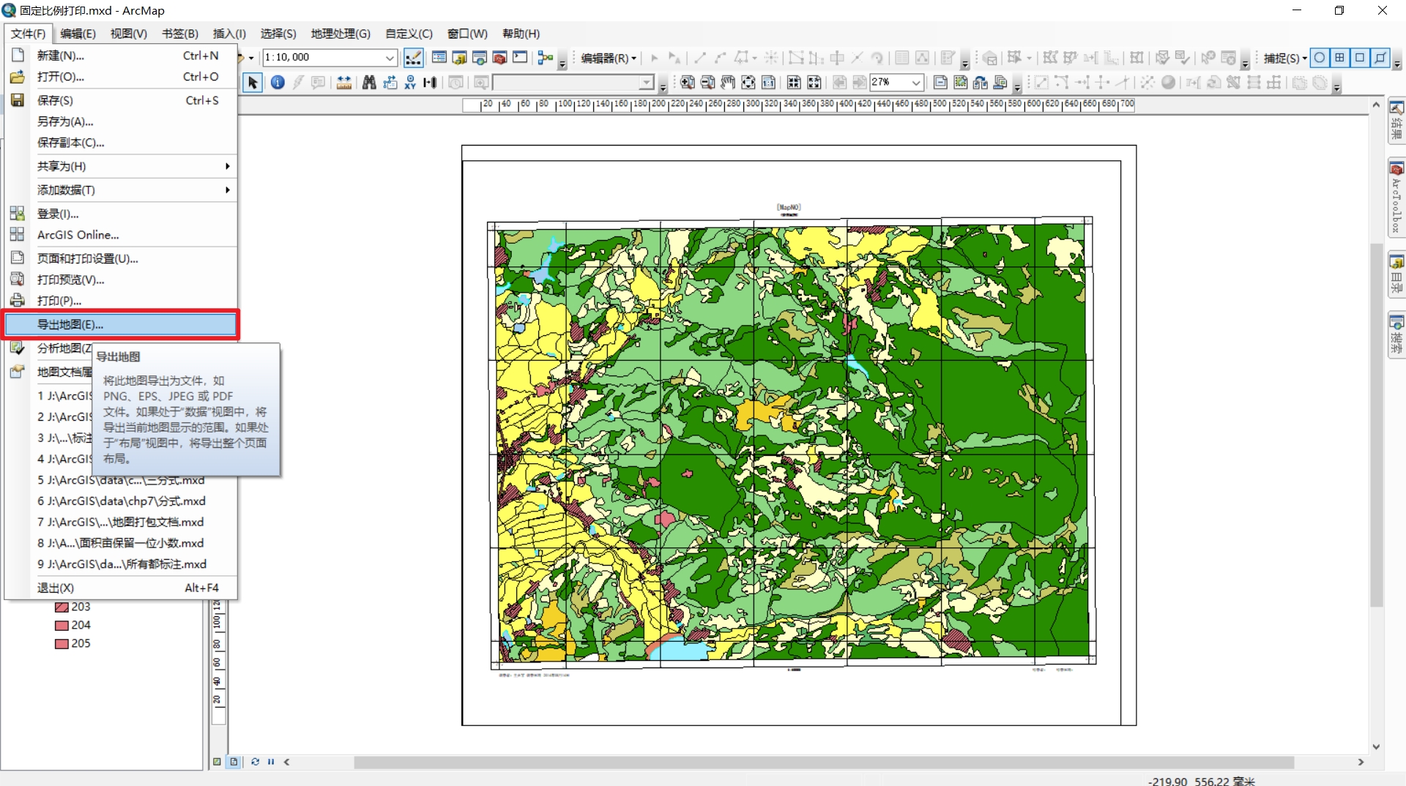Open the Search window toolbar icon
The image size is (1406, 786).
(480, 57)
